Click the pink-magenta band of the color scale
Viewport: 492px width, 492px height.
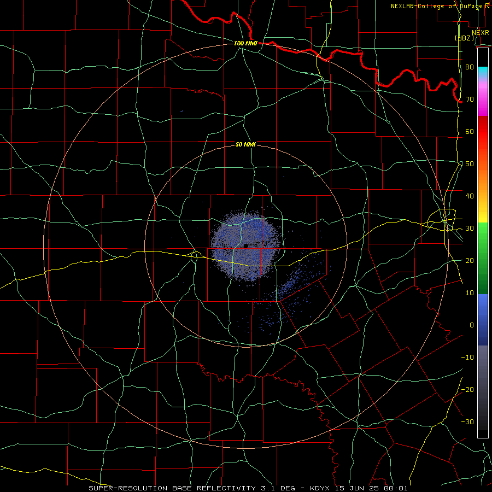pyautogui.click(x=483, y=97)
